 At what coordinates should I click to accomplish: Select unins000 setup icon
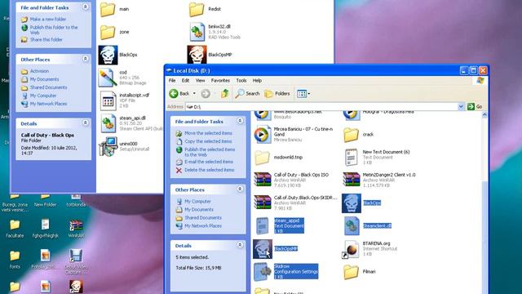click(108, 146)
